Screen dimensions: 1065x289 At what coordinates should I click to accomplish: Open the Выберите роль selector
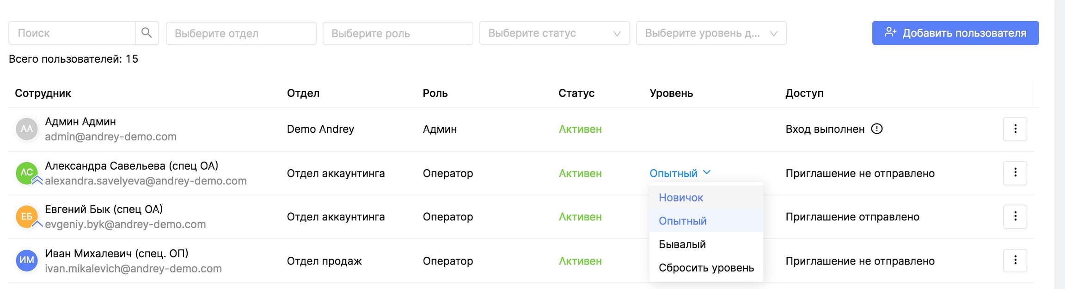[398, 33]
